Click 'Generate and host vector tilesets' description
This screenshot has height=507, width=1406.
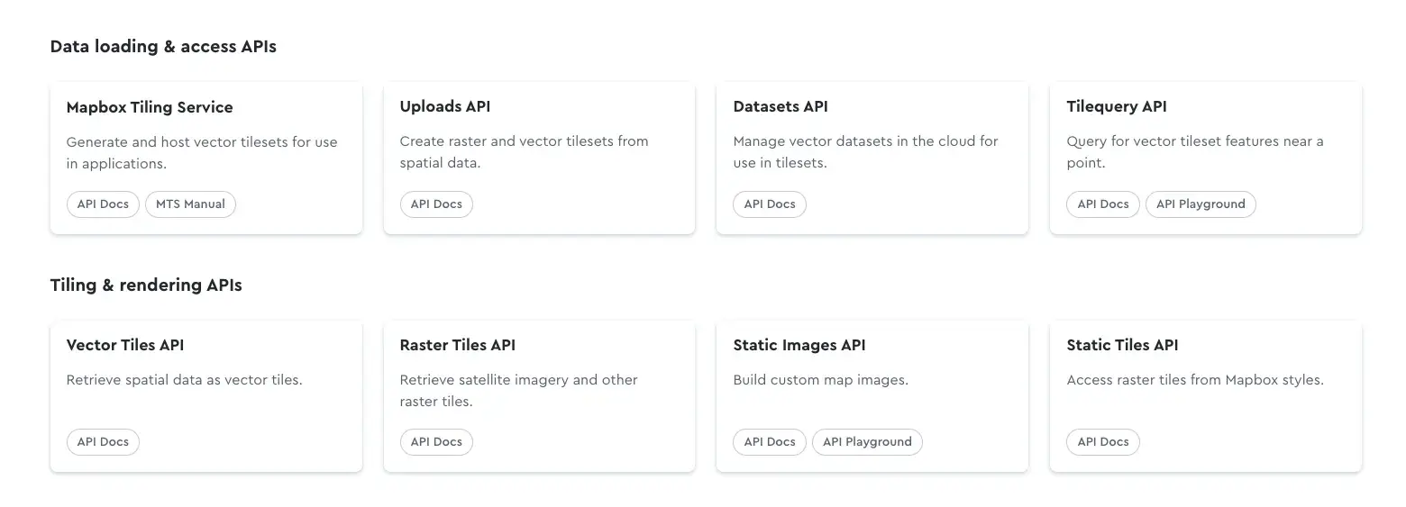202,153
